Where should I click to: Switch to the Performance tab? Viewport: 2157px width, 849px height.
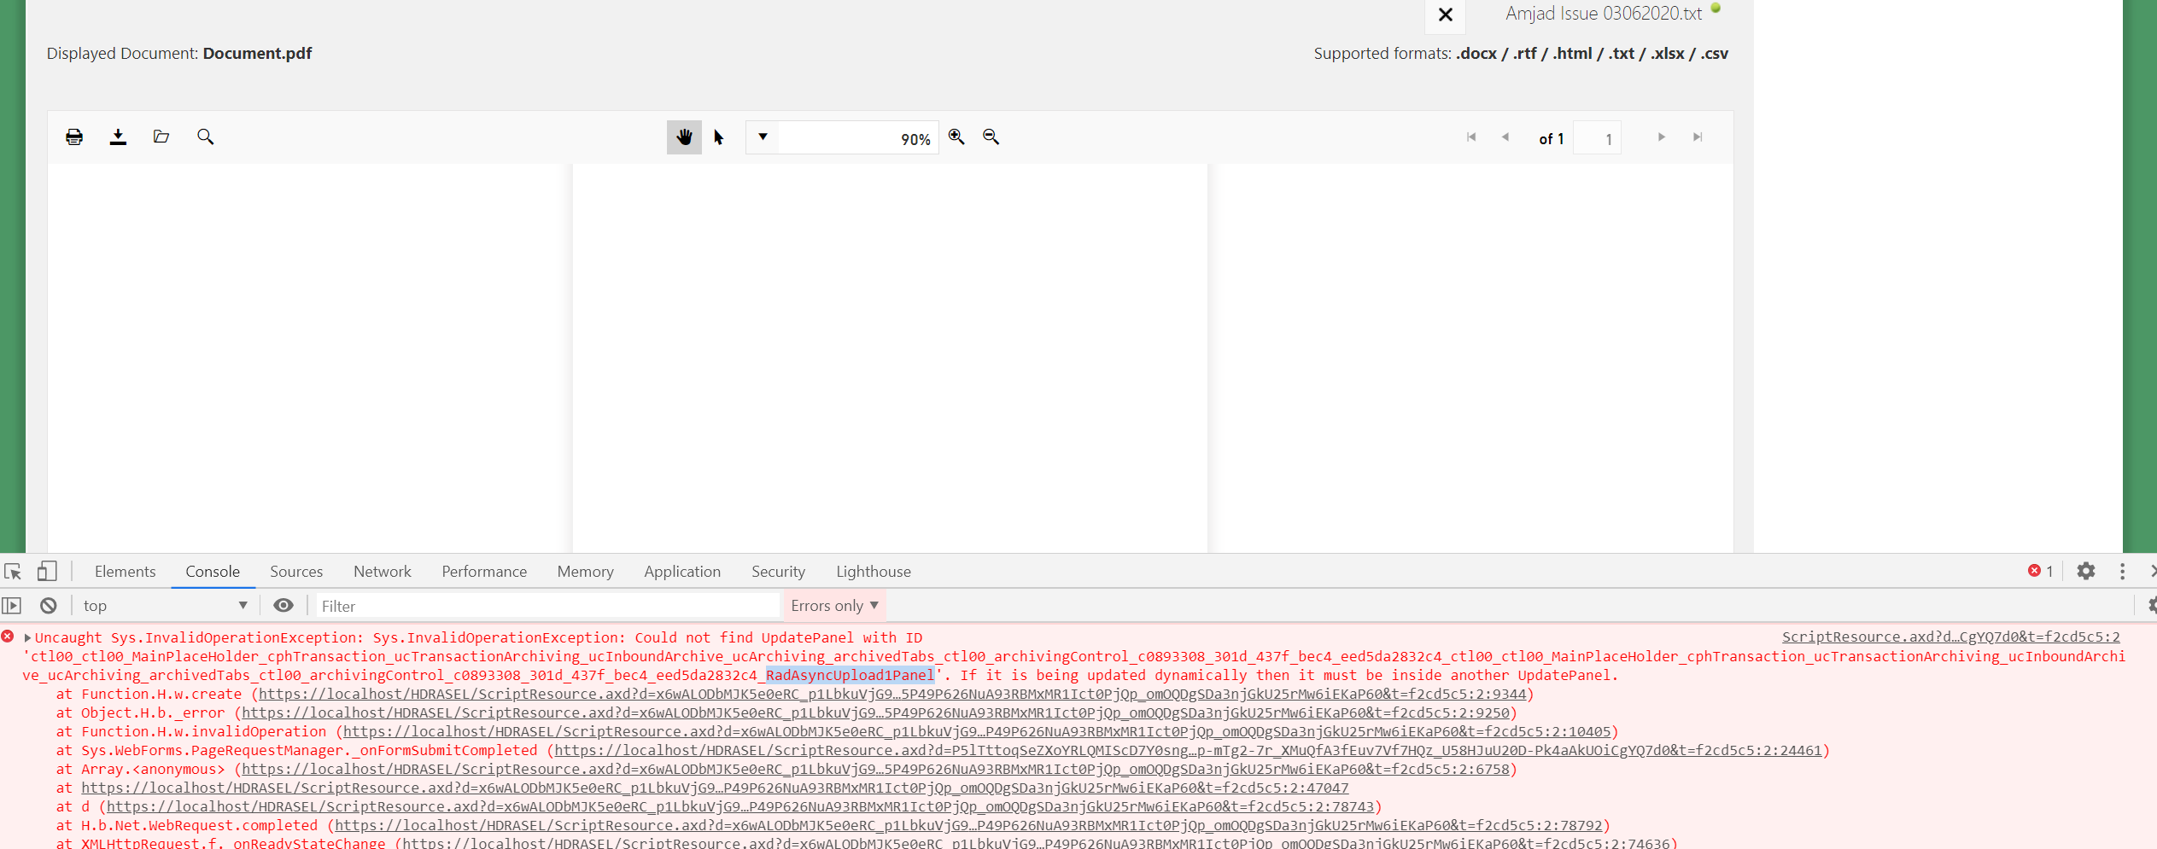484,572
